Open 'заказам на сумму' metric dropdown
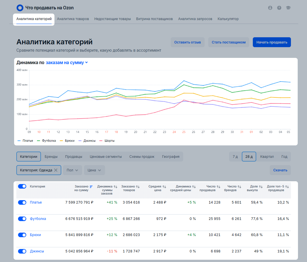307x262 pixels. pyautogui.click(x=67, y=63)
